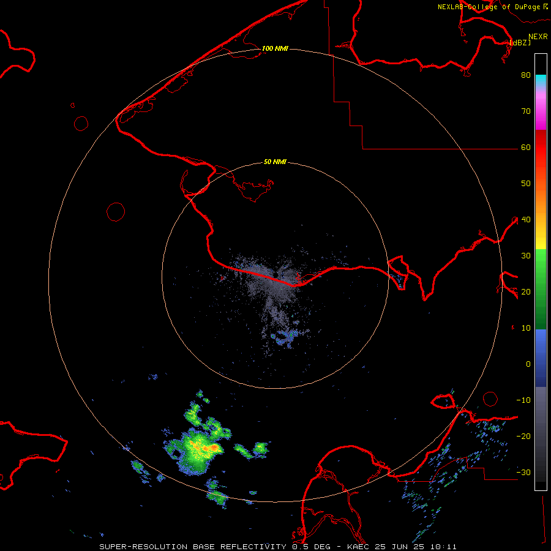551x551 pixels.
Task: Click the [dBZ] units label
Action: 520,42
